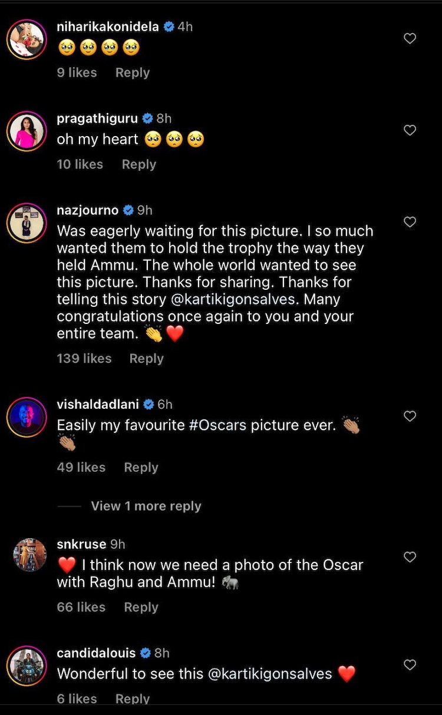This screenshot has height=715, width=442.
Task: Open vishaldadlani's avatar
Action: tap(27, 417)
